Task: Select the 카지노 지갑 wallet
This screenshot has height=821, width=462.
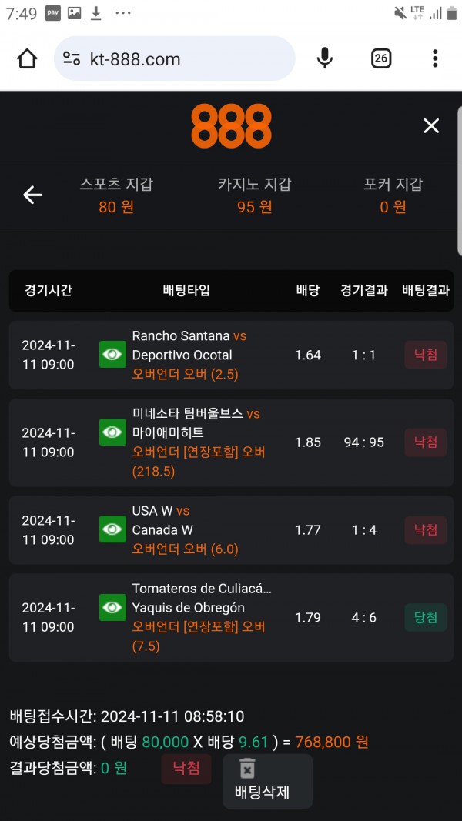Action: [255, 195]
